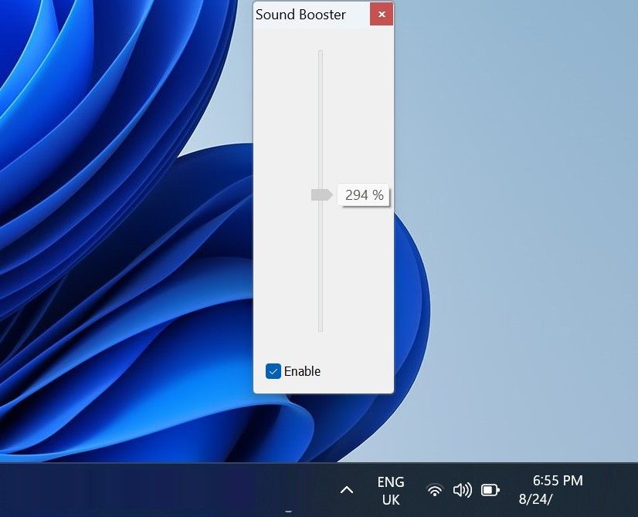
Task: Click an empty area of the taskbar
Action: [x=154, y=490]
